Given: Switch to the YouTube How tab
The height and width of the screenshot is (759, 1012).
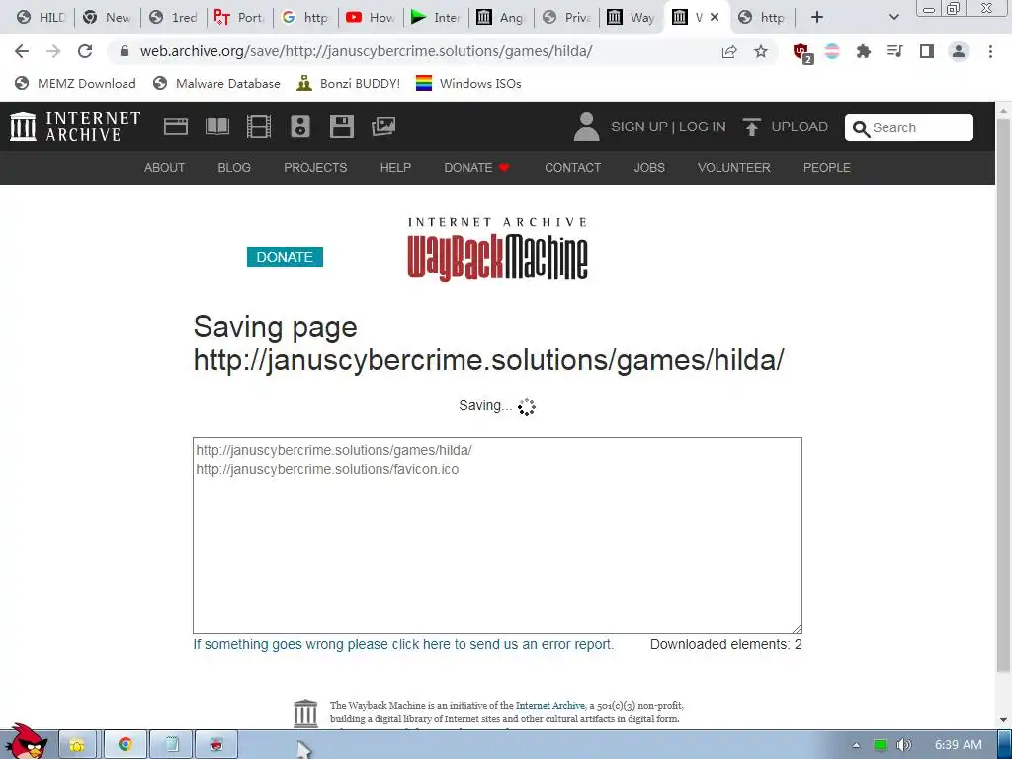Looking at the screenshot, I should tap(372, 18).
